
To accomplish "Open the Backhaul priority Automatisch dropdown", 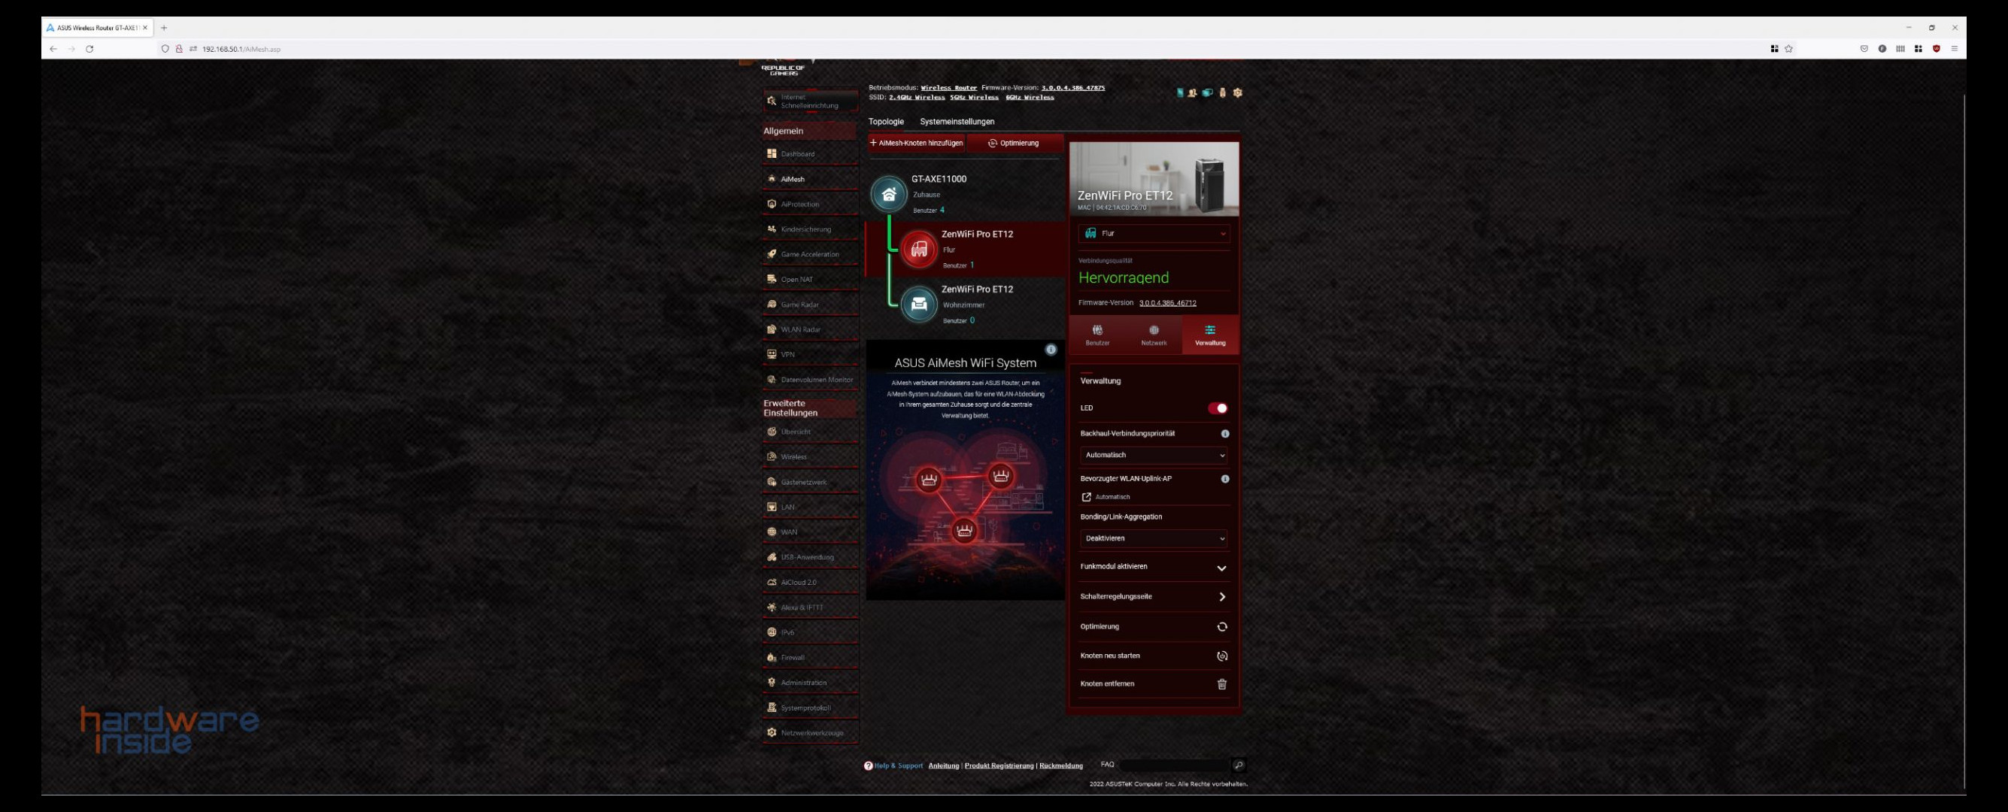I will [x=1154, y=455].
